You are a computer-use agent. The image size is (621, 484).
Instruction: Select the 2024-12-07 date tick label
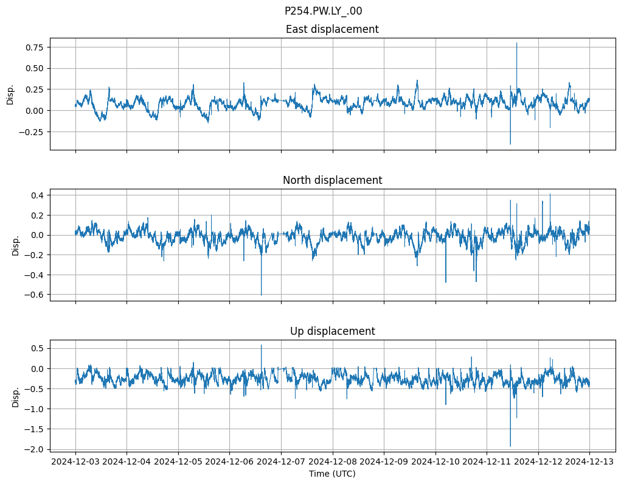click(x=281, y=462)
